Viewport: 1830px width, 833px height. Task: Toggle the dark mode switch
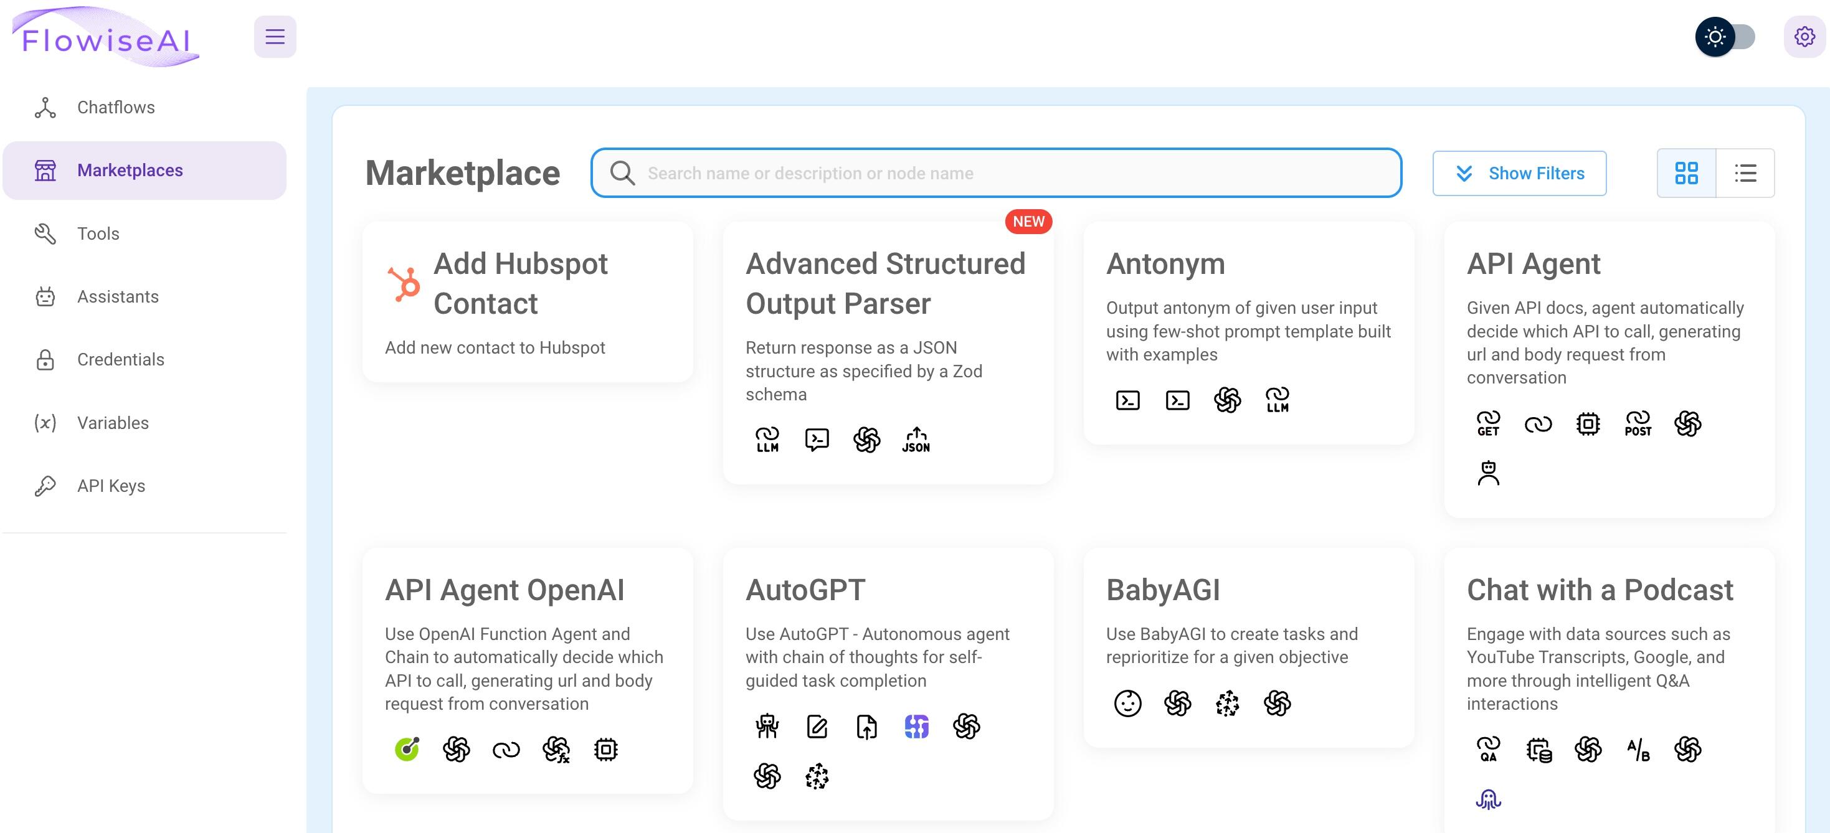point(1726,37)
